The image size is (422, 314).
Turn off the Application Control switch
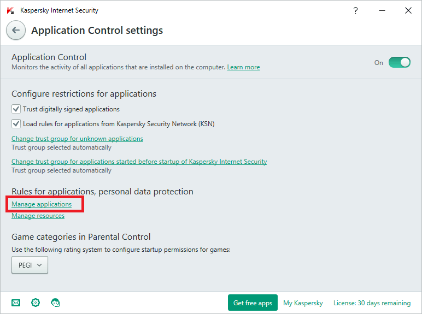[x=399, y=62]
